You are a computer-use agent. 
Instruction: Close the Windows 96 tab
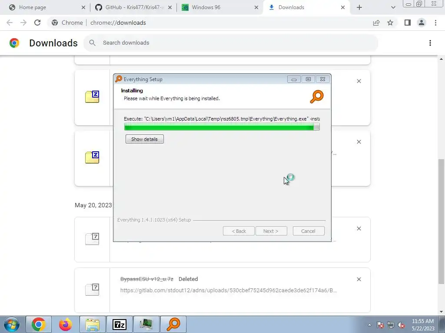tap(256, 7)
